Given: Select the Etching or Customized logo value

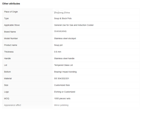Looking at the screenshot, I should click(x=65, y=92).
